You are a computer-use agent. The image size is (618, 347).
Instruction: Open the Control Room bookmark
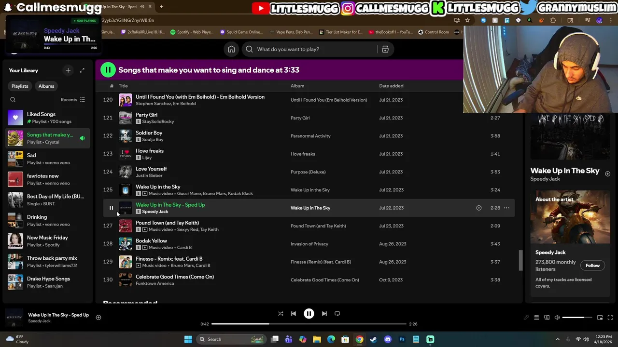[x=433, y=32]
